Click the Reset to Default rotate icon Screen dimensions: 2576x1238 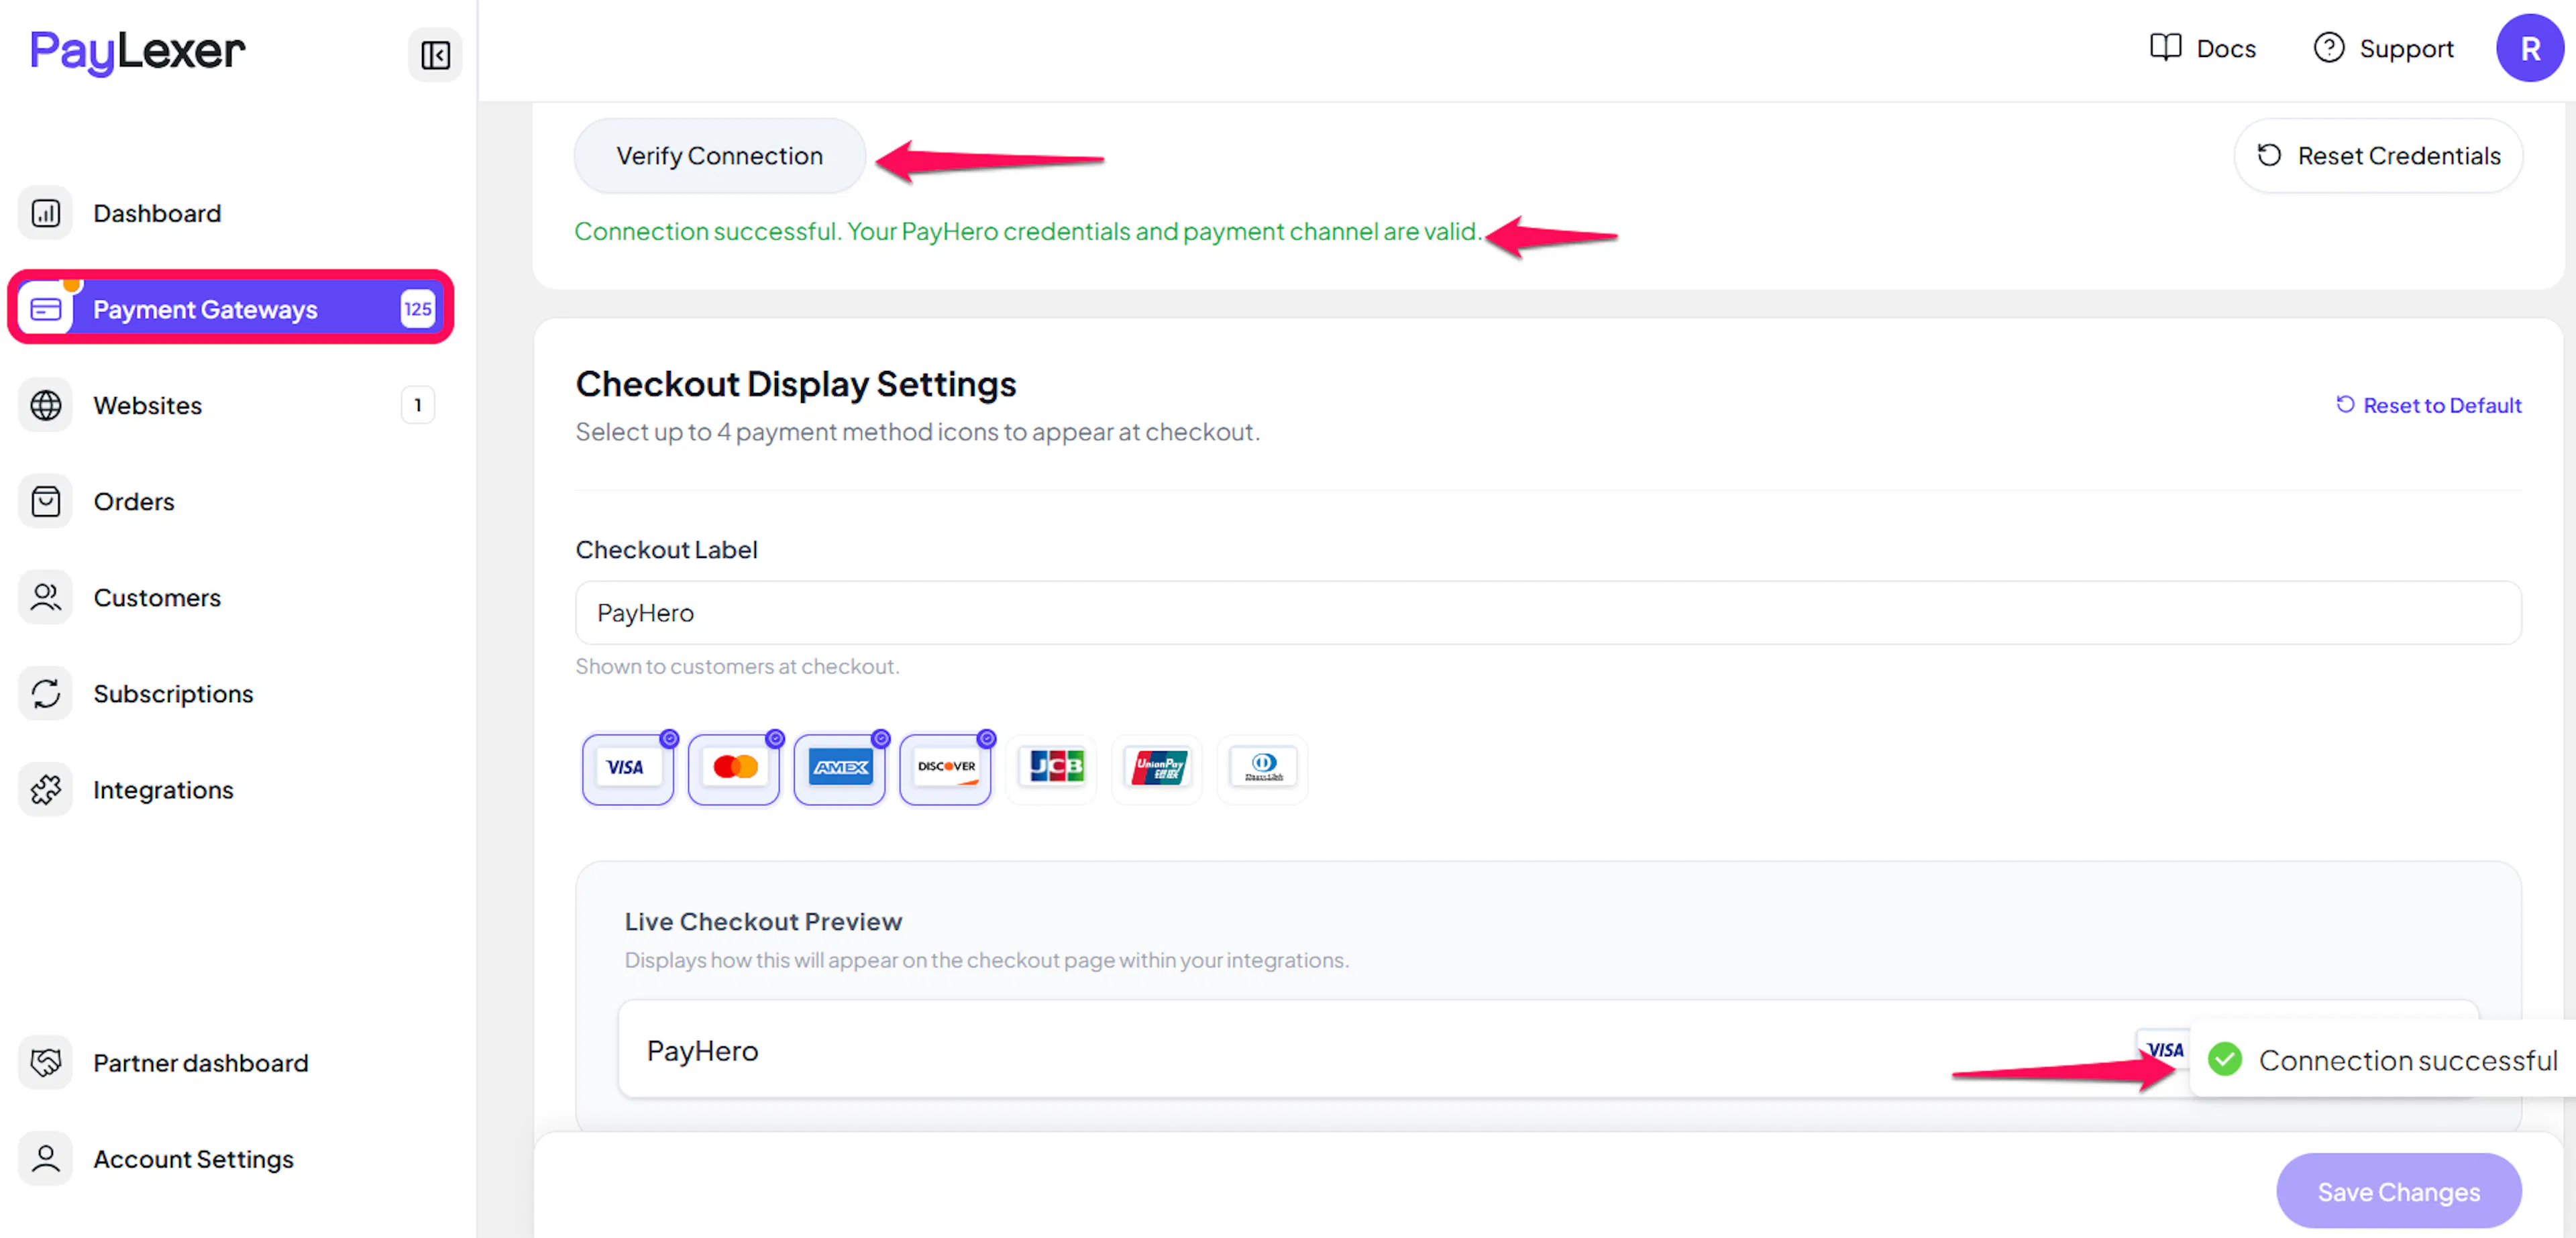click(x=2345, y=404)
